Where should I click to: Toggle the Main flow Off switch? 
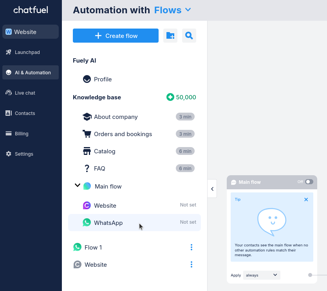309,182
